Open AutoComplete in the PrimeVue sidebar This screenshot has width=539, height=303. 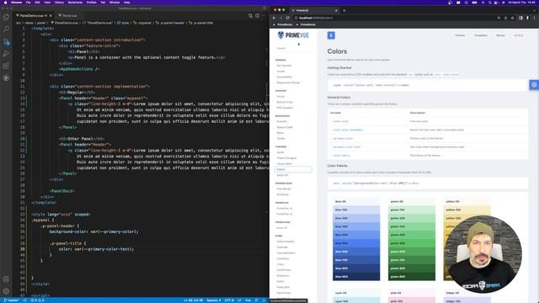286,242
